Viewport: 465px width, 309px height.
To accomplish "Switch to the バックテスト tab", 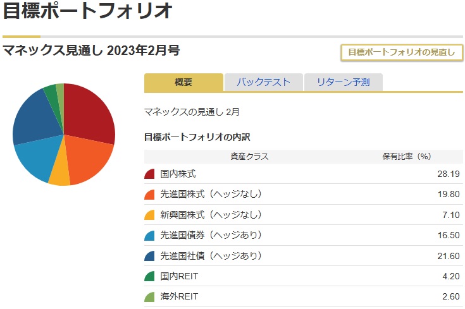I will pos(263,82).
